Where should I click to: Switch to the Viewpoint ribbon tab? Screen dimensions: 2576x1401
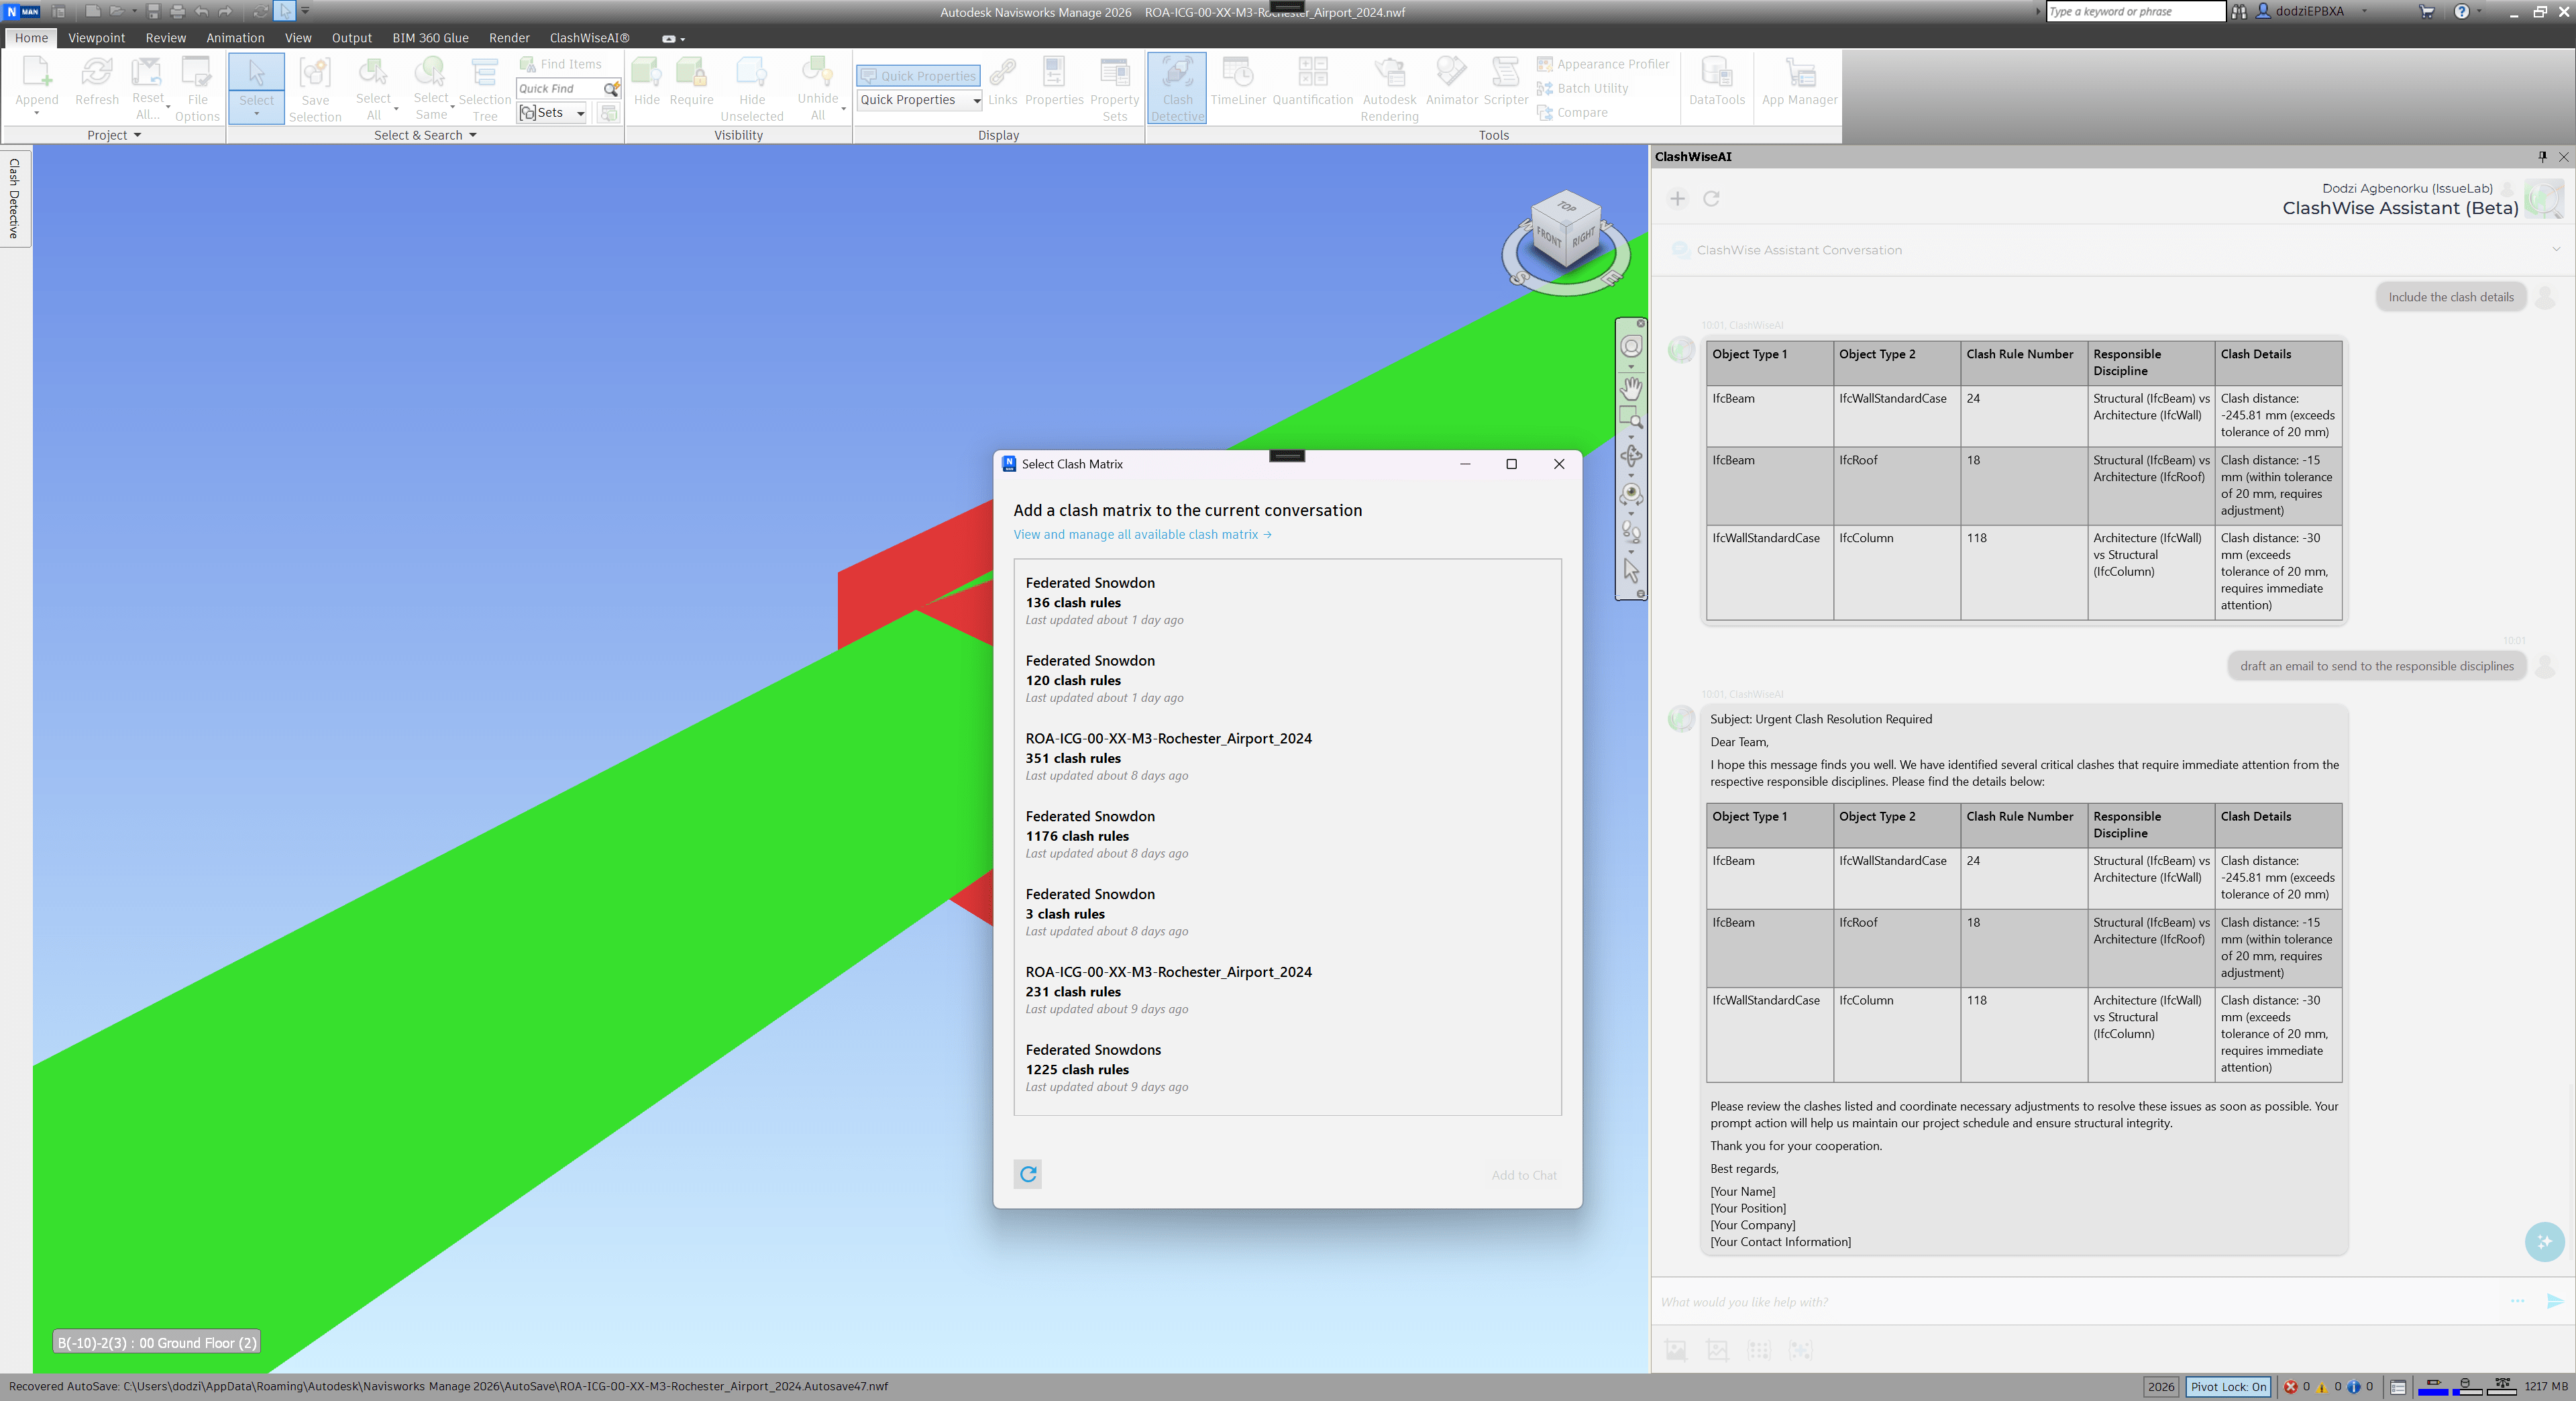point(96,38)
